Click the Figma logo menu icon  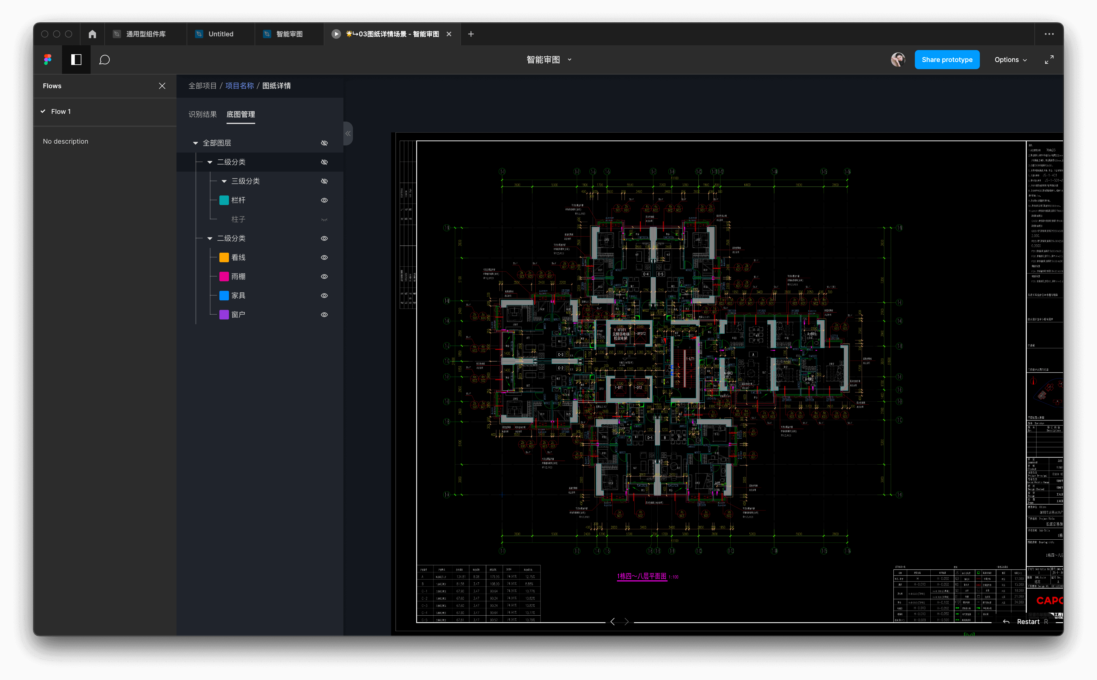coord(48,59)
